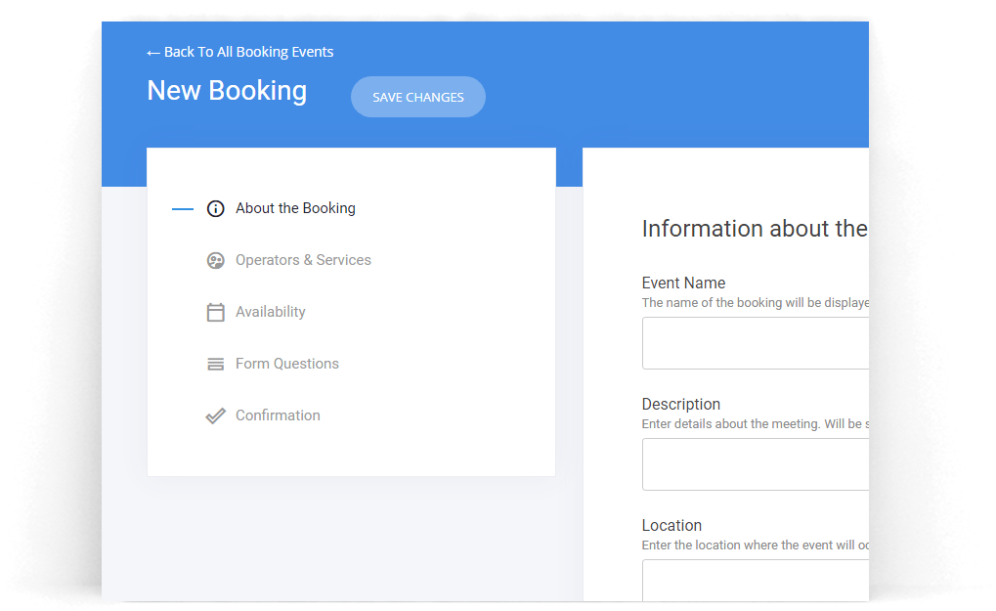Click the back arrow before Back To All Booking Events

tap(153, 52)
